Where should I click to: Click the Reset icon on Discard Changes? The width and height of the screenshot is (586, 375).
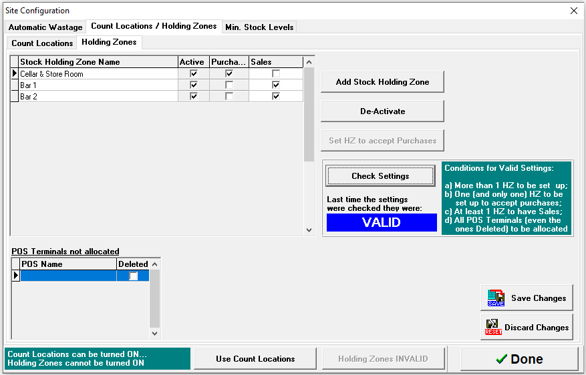(494, 328)
